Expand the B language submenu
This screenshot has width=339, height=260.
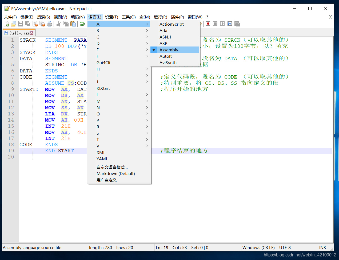point(119,30)
